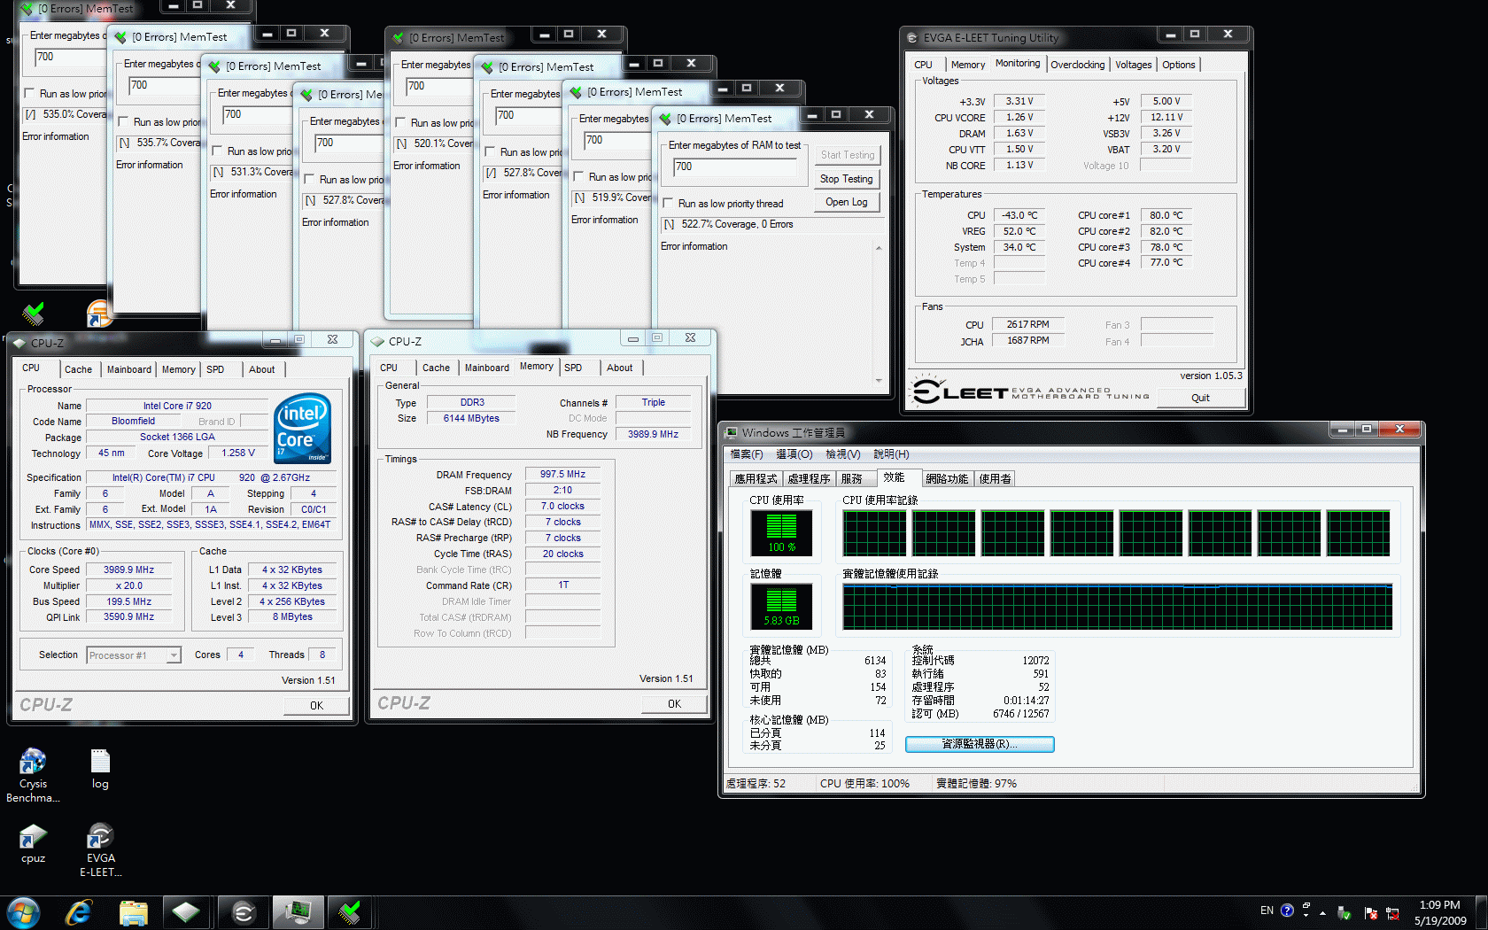
Task: Open Voltages tab in E-LEET
Action: tap(1133, 65)
